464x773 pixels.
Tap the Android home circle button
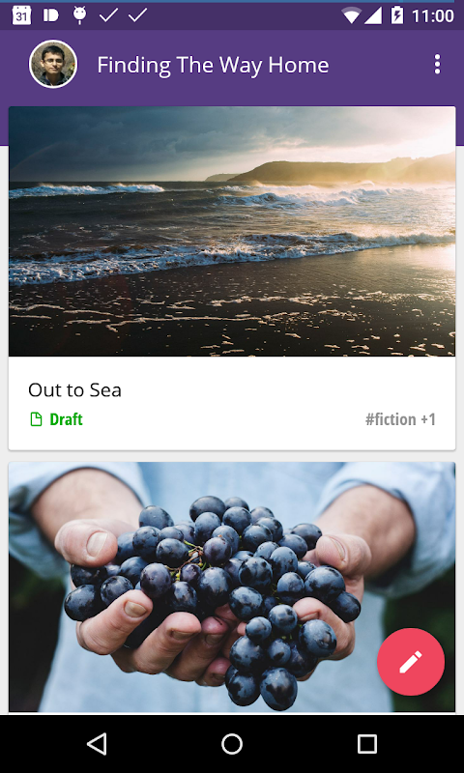232,744
